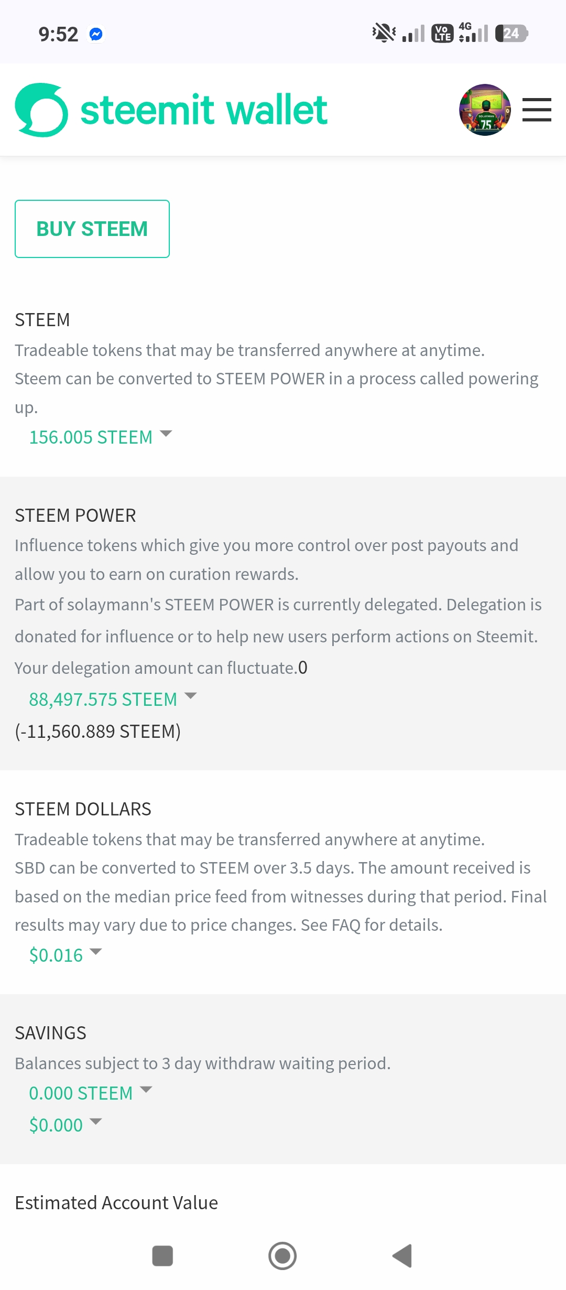
Task: Open the $0.016 Steem Dollars dropdown
Action: [66, 955]
